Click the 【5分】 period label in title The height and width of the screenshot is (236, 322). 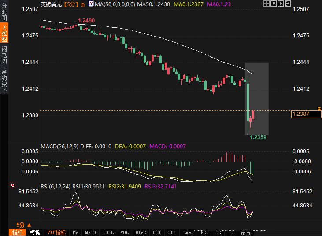(70, 4)
